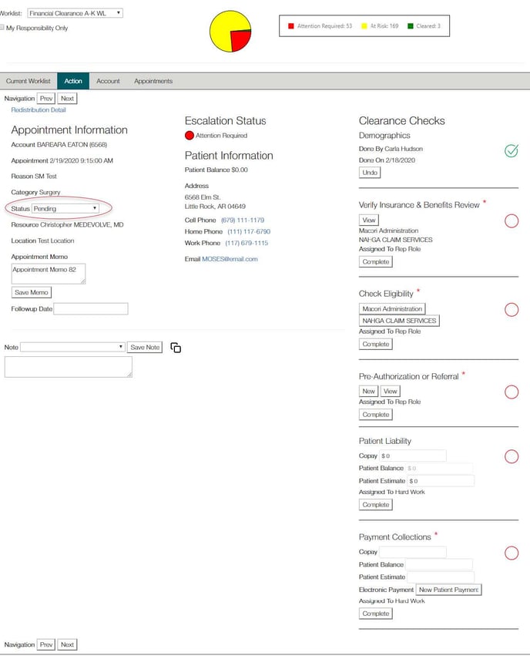The height and width of the screenshot is (656, 530).
Task: Open the Appointments tab
Action: pyautogui.click(x=153, y=81)
